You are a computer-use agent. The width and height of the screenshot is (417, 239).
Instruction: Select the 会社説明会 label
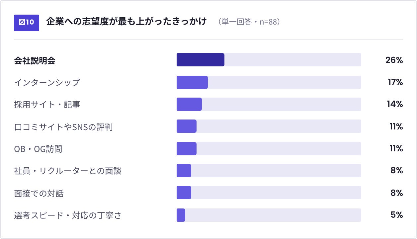(x=35, y=60)
